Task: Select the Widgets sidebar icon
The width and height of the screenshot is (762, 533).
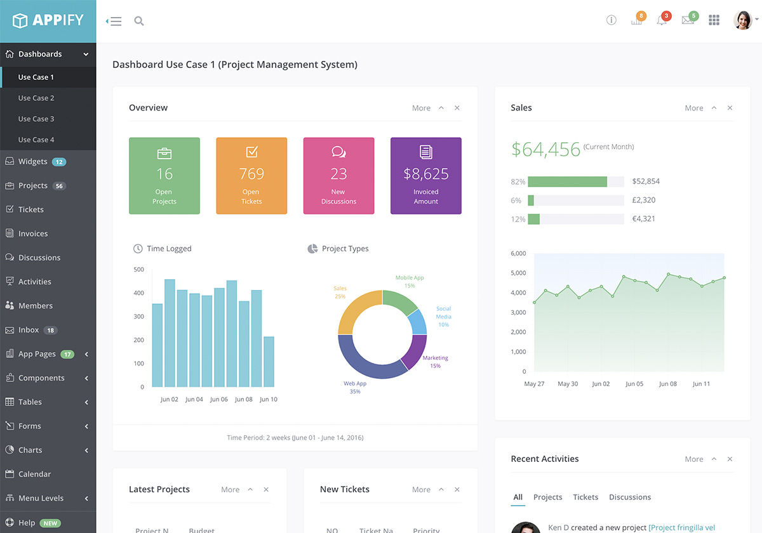Action: click(x=9, y=161)
